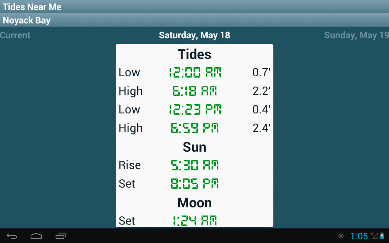Tap the 5:30 AM sunrise time
Image resolution: width=389 pixels, height=243 pixels.
tap(195, 165)
